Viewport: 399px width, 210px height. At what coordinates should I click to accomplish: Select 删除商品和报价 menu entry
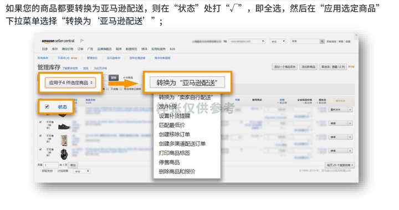[177, 172]
